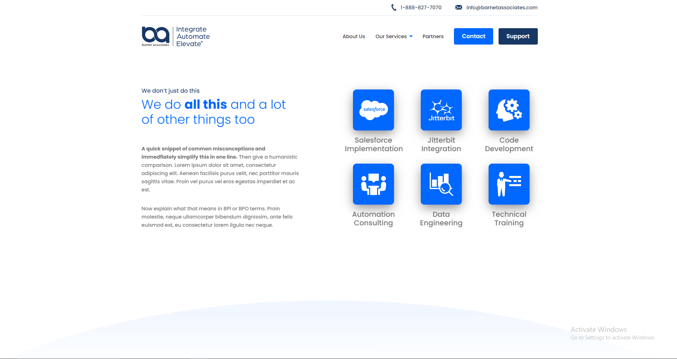The height and width of the screenshot is (359, 677).
Task: Call the 1-888-827-7070 phone link
Action: (x=421, y=7)
